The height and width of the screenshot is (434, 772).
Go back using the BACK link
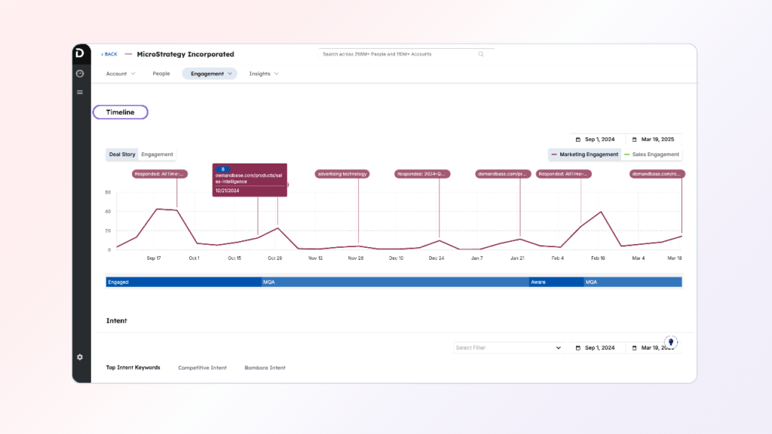click(x=109, y=54)
